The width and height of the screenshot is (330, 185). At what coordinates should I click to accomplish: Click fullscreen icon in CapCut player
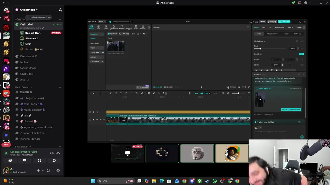point(249,87)
